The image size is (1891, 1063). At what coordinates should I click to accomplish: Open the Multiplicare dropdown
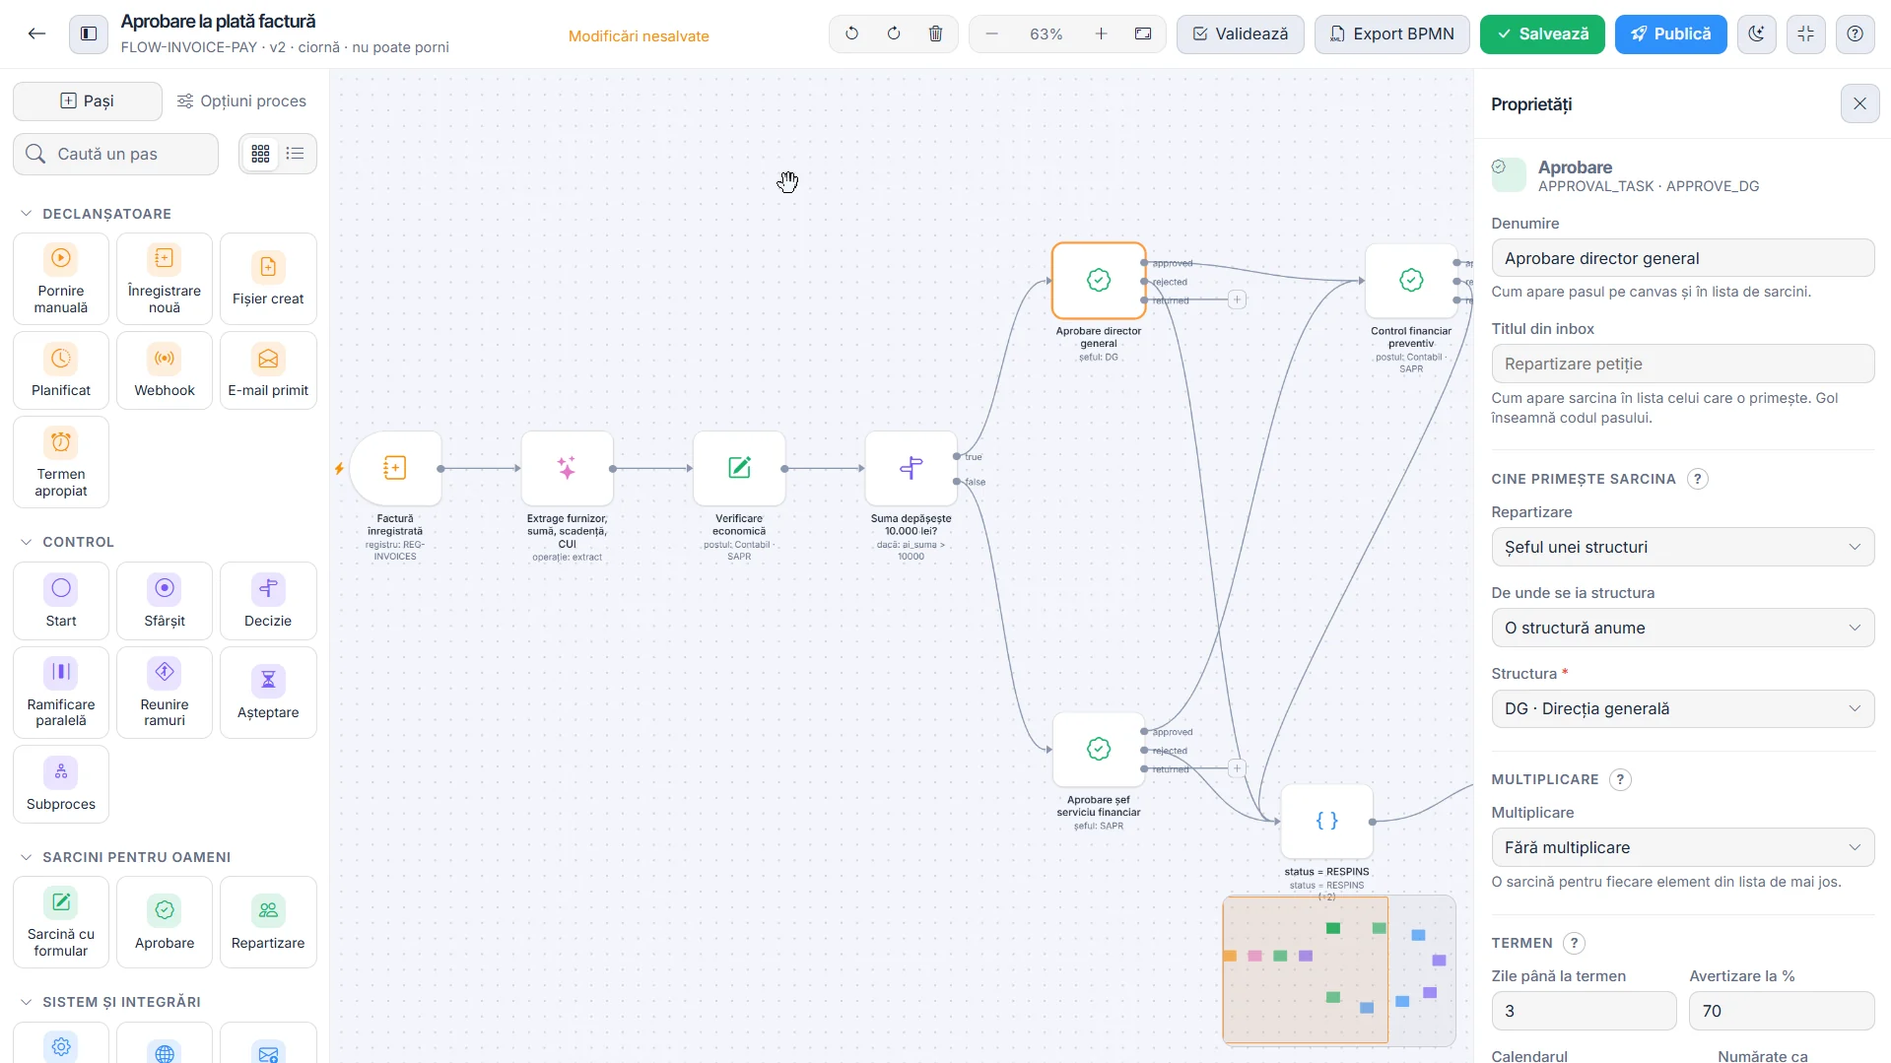click(x=1682, y=847)
